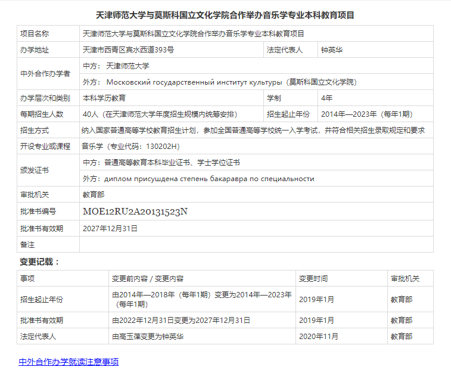Click the project name value in the 项目名称 row

coord(193,33)
